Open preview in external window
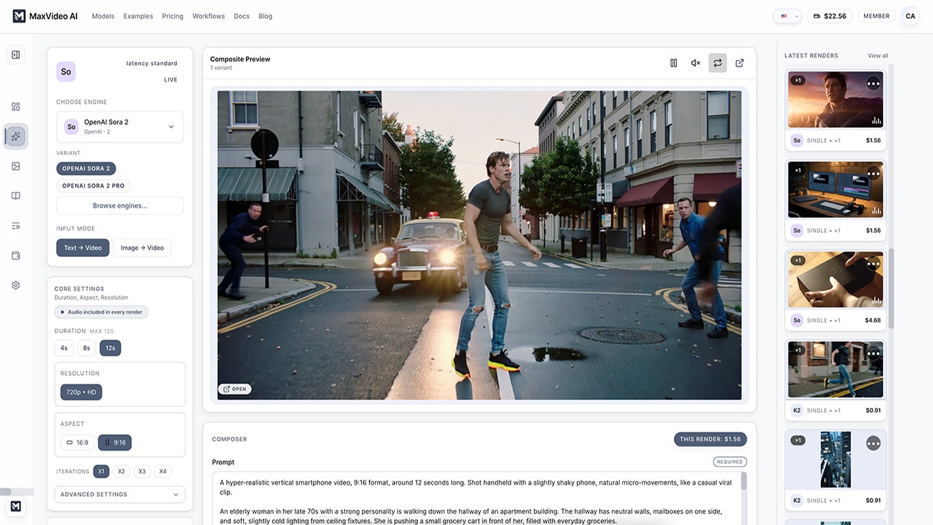This screenshot has width=933, height=525. coord(739,62)
